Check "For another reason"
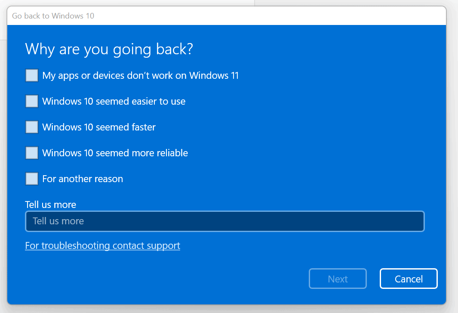Image resolution: width=458 pixels, height=313 pixels. (31, 179)
